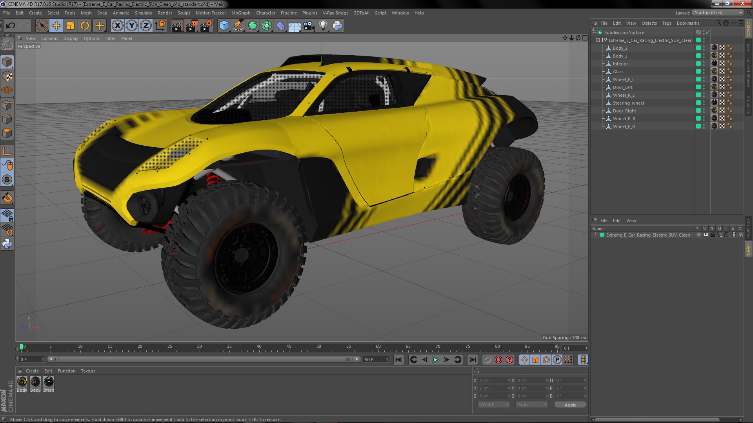Select the Steering_wheel object
Image resolution: width=753 pixels, height=423 pixels.
click(628, 103)
